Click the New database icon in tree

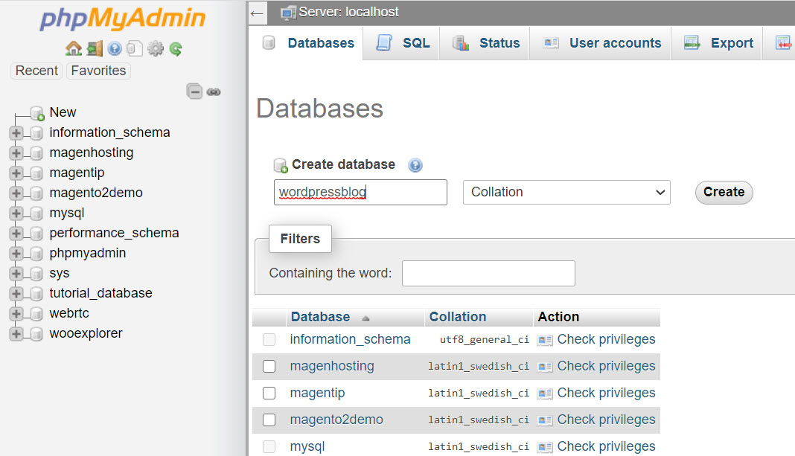[37, 113]
